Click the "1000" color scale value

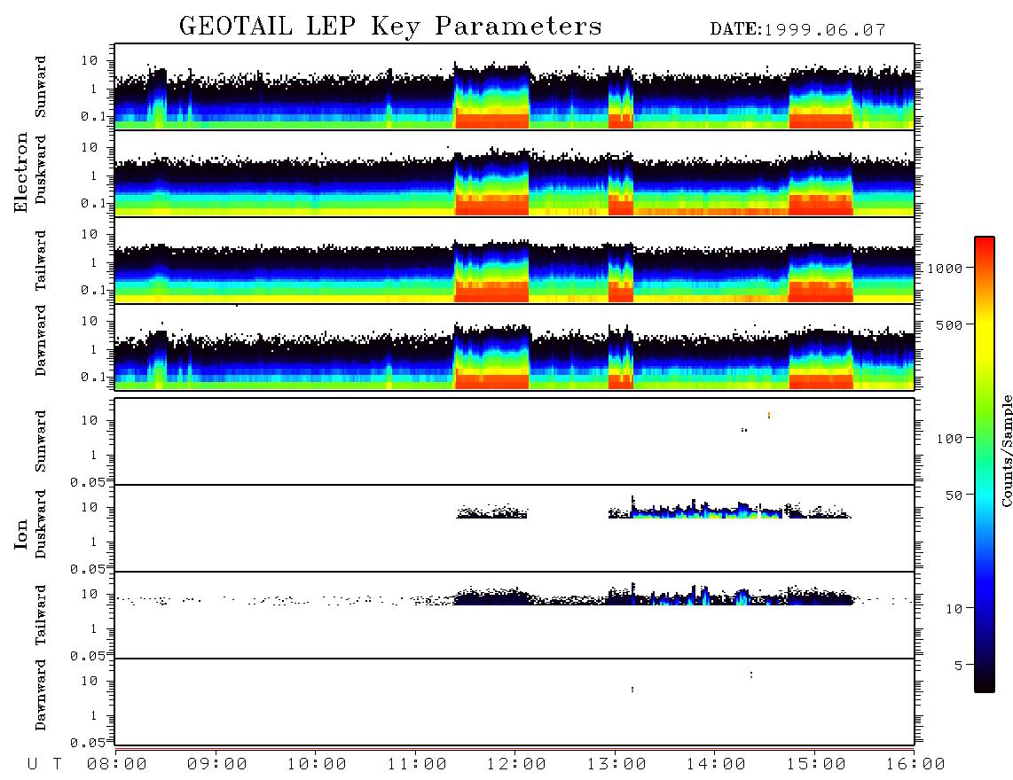click(945, 268)
